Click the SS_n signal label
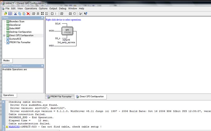211x131 pixels. (x=57, y=38)
